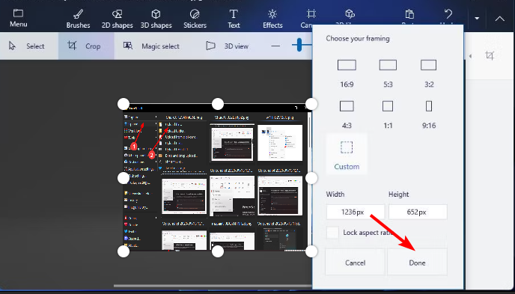Open the 3D library icon
Screen dimensions: 515x294
click(350, 13)
